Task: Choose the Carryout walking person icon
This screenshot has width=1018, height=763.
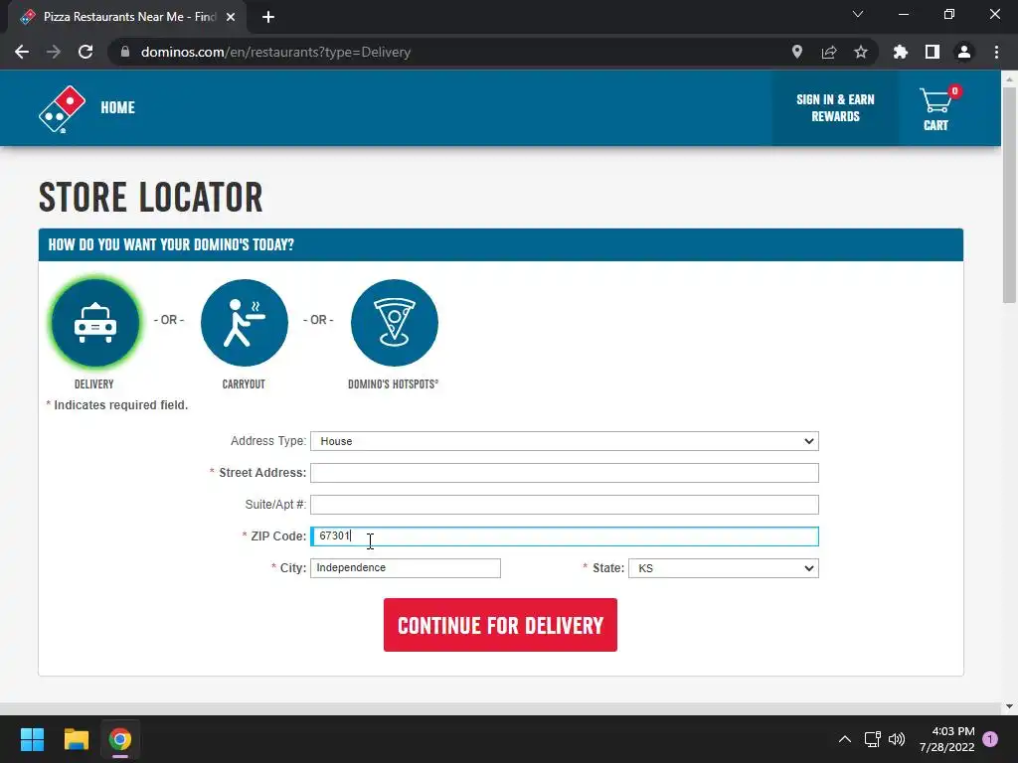Action: coord(245,323)
